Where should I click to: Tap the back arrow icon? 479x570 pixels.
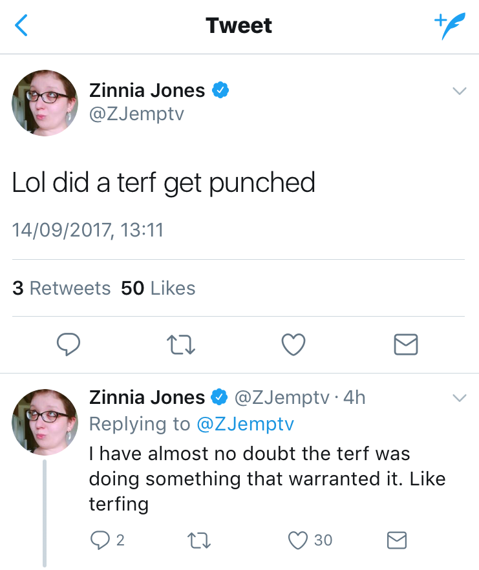tap(21, 26)
